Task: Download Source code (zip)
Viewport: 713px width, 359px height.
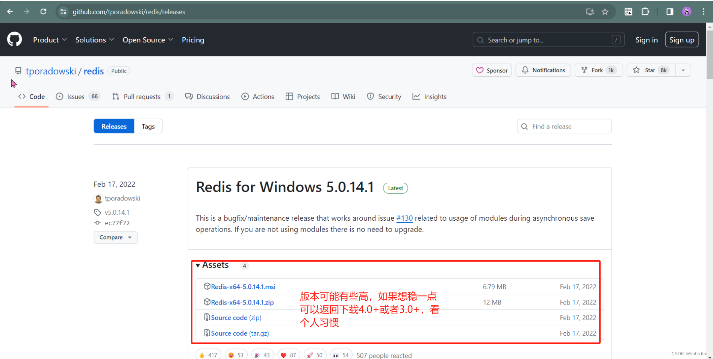Action: (236, 318)
